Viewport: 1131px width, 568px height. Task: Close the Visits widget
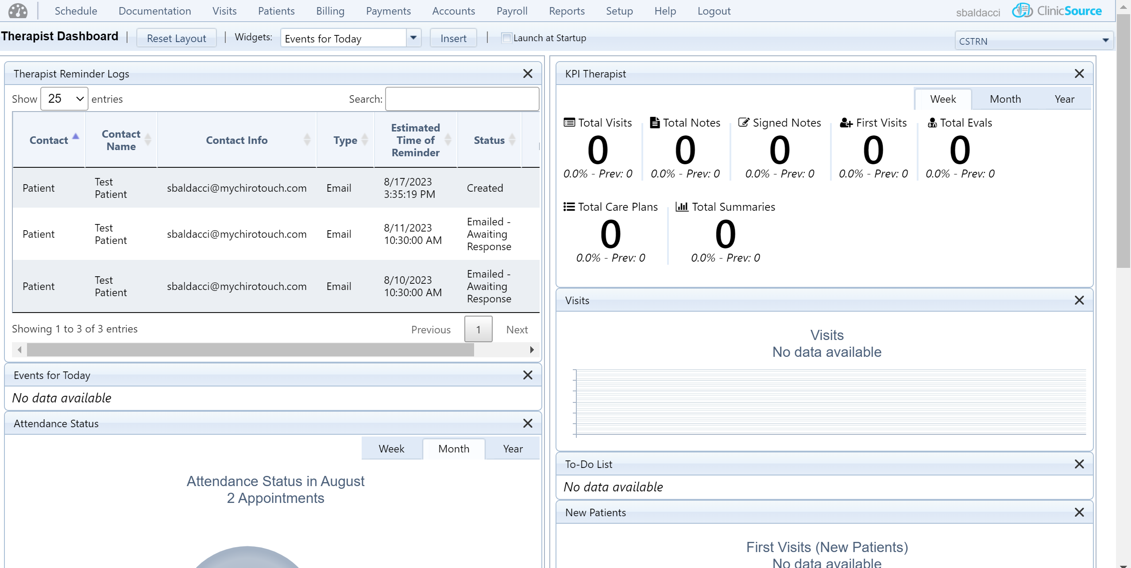point(1079,300)
